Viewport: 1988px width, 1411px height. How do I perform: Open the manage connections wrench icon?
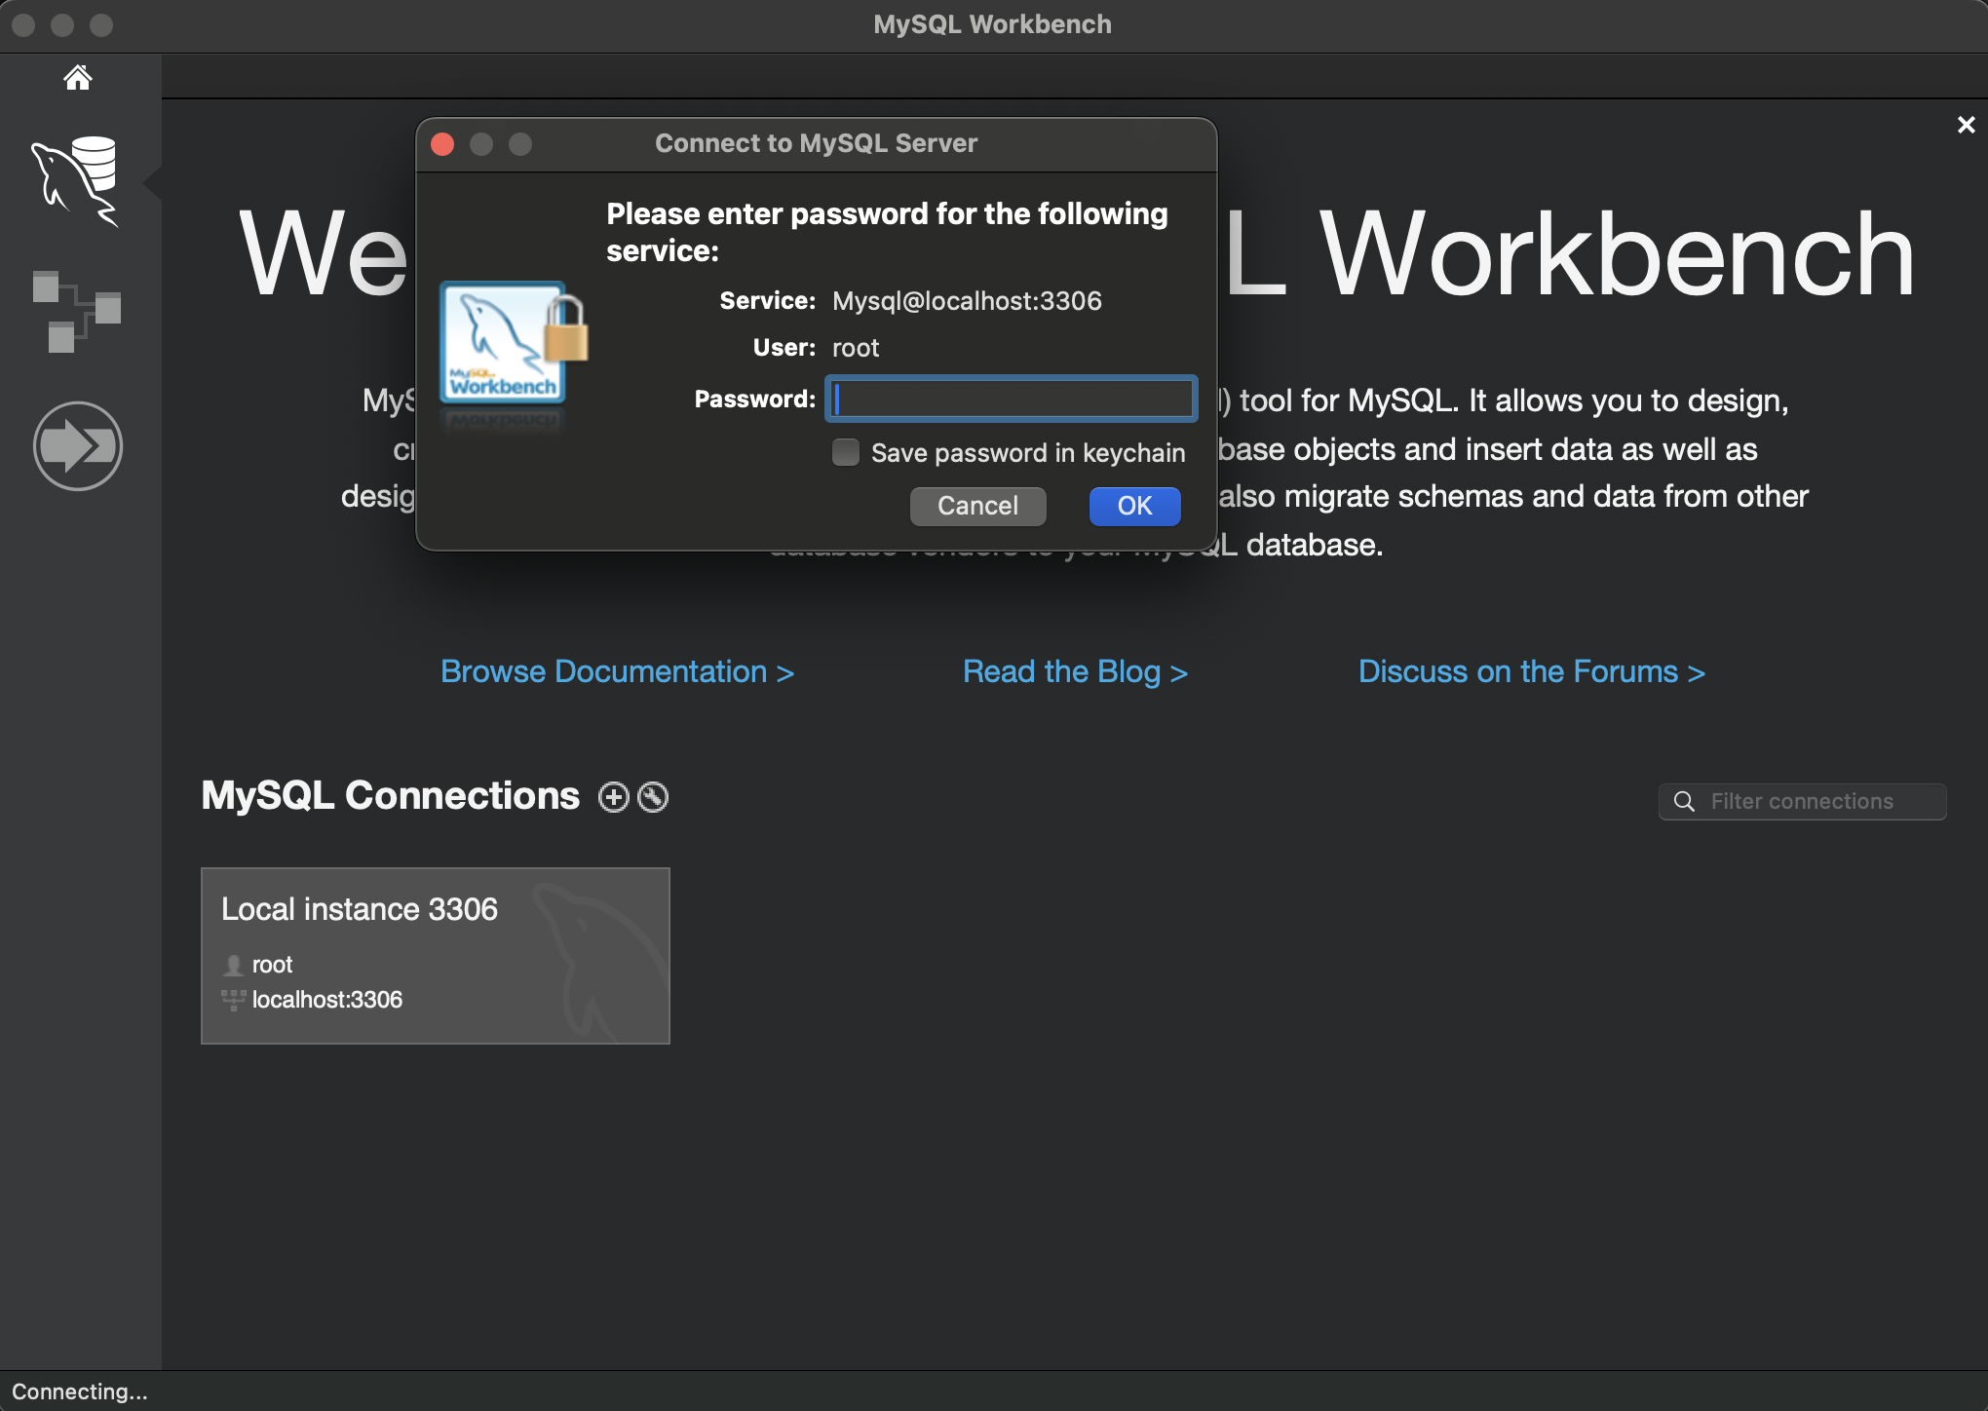(653, 797)
